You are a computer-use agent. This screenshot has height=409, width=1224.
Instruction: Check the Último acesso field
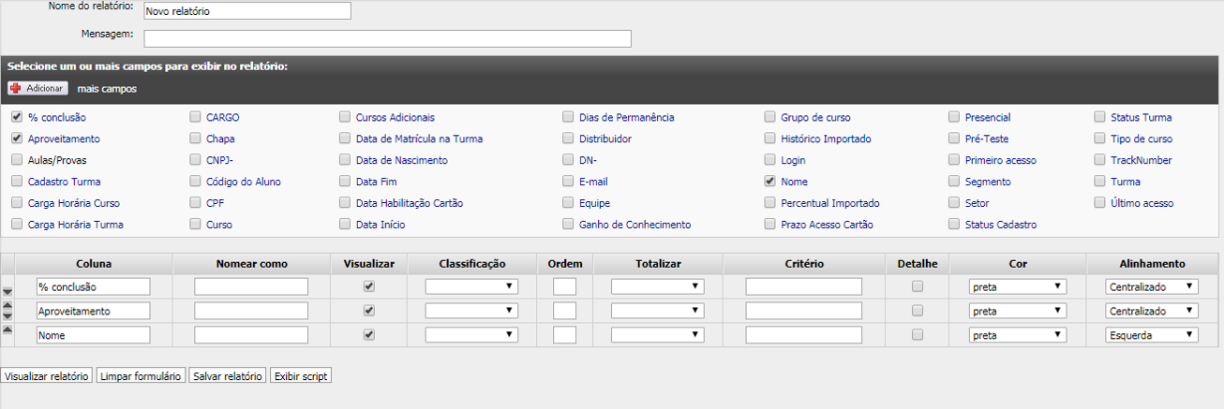(x=1099, y=203)
